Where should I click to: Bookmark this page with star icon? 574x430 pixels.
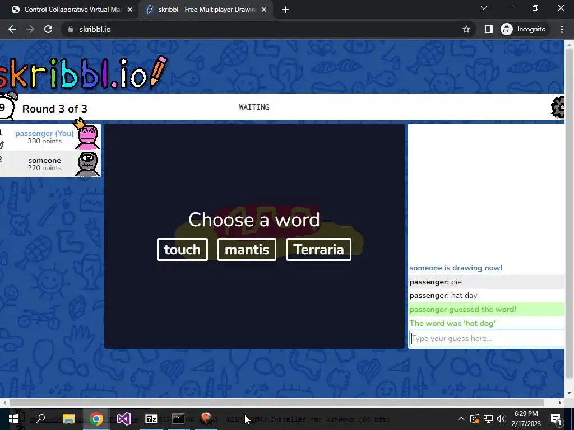(x=466, y=29)
